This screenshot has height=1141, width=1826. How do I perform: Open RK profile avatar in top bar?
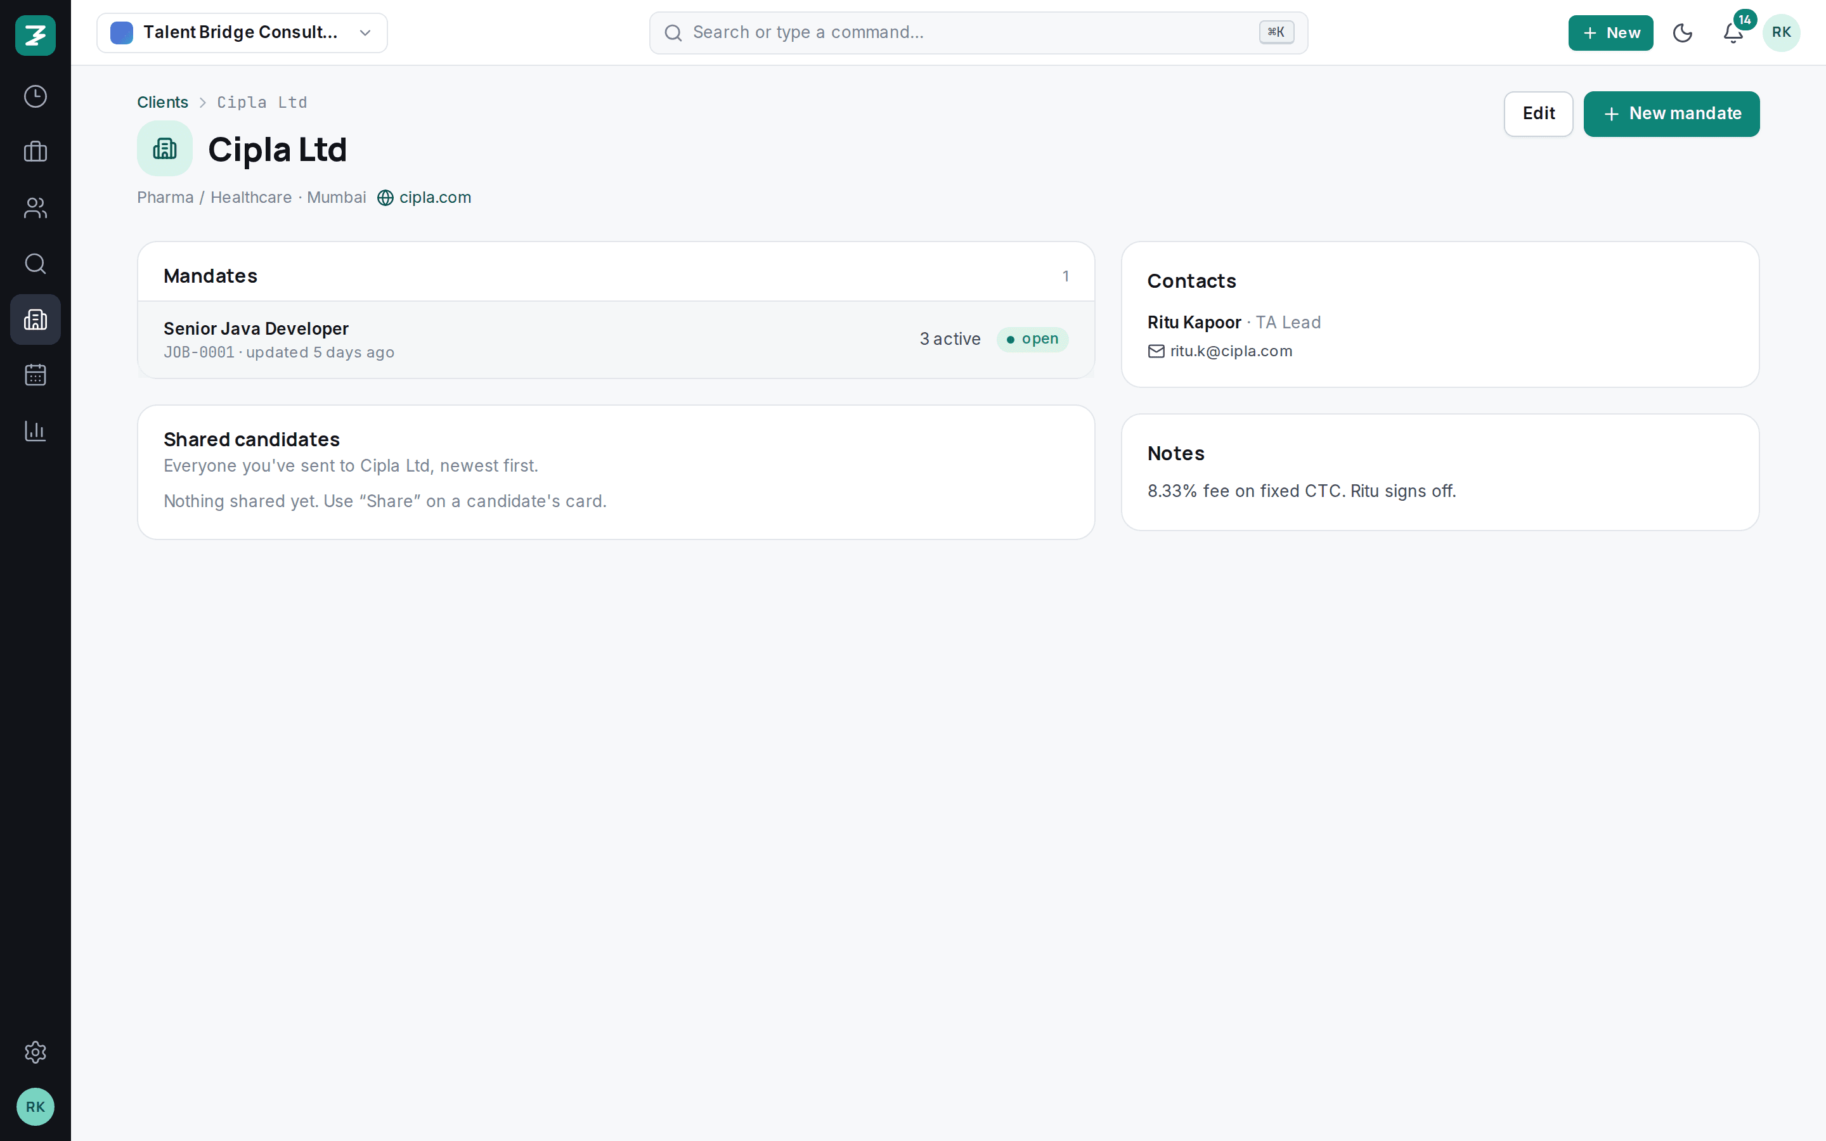[x=1782, y=32]
